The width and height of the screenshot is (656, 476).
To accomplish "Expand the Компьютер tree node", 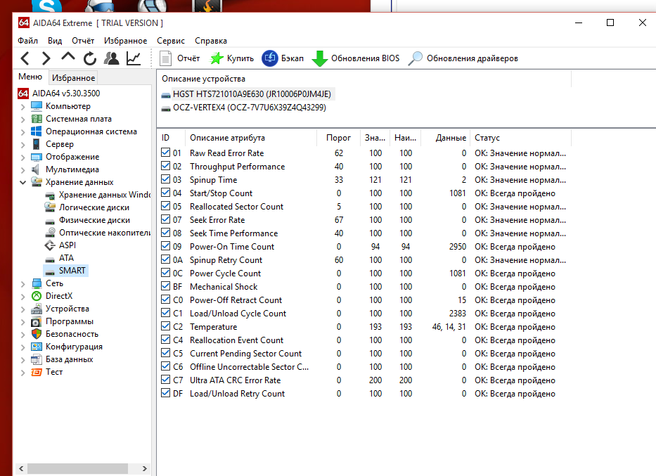I will pos(22,107).
